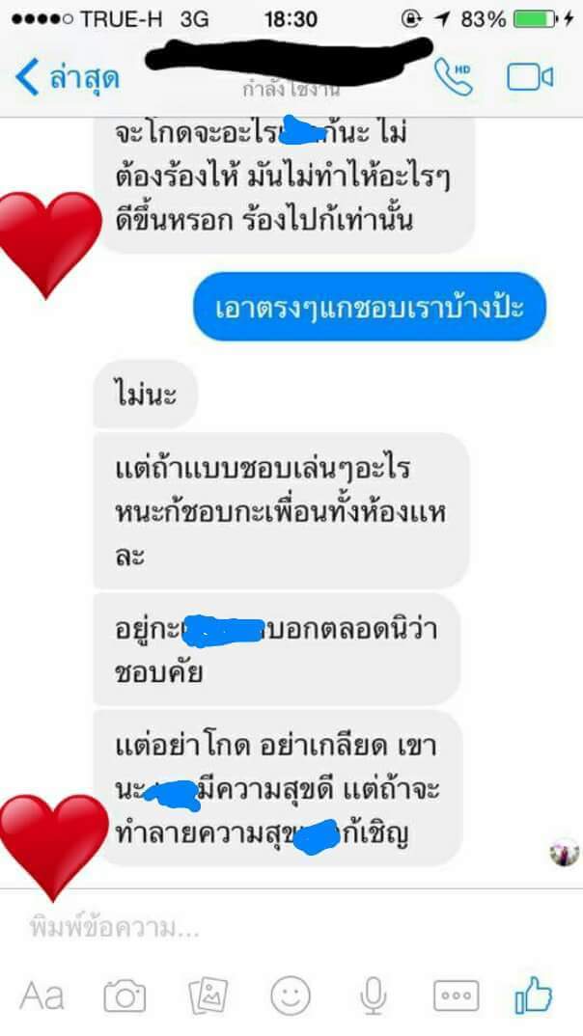Open the more options ellipsis
This screenshot has height=1036, width=583.
[x=457, y=995]
